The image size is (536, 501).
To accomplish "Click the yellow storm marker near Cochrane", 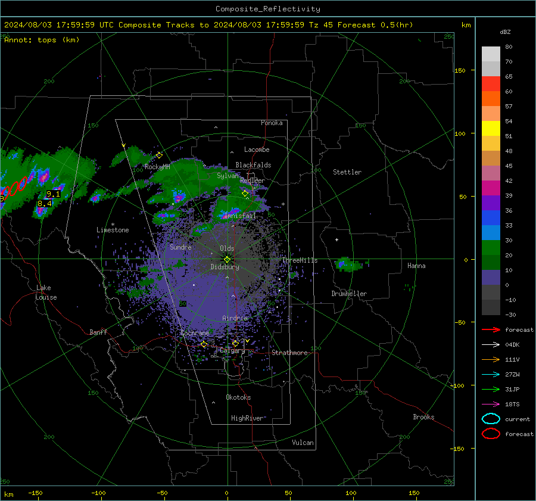I will [x=204, y=344].
